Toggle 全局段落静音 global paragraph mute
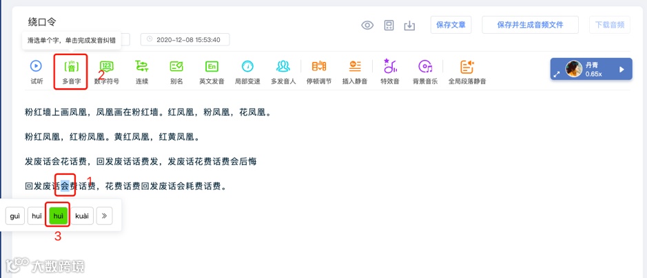Image resolution: width=647 pixels, height=278 pixels. 467,72
